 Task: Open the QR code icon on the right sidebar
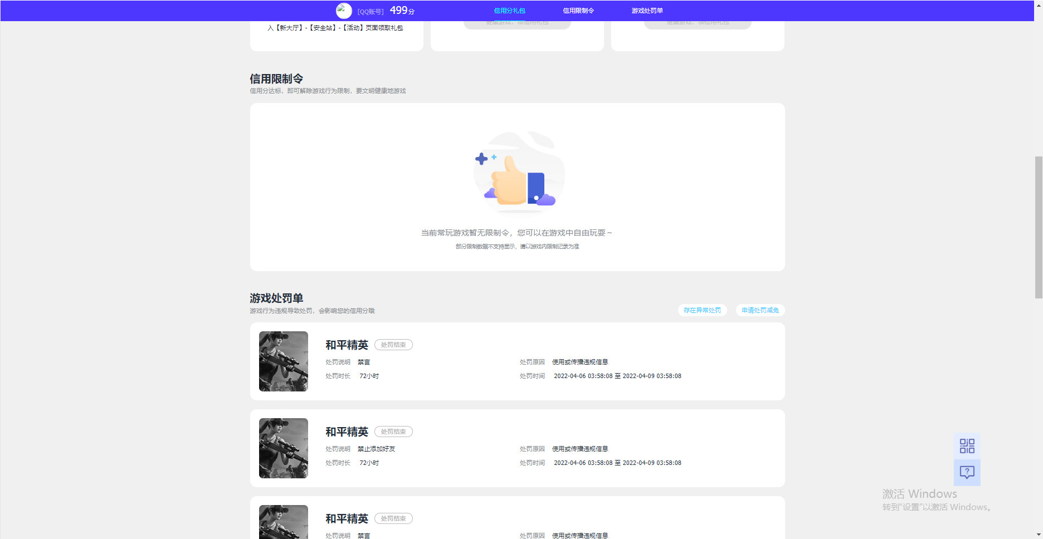click(x=967, y=446)
